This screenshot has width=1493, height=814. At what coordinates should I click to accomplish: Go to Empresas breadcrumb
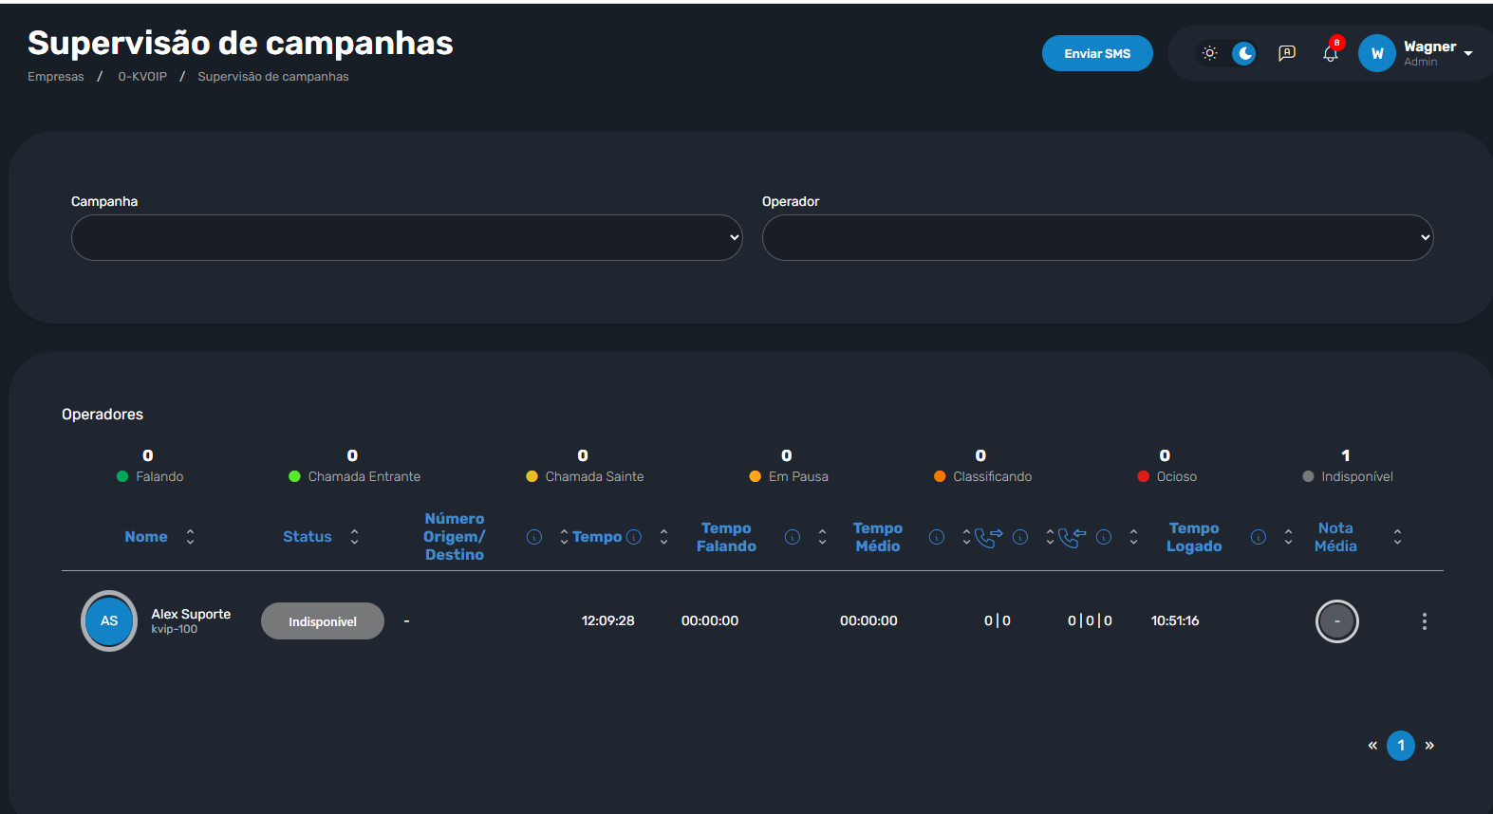[55, 77]
